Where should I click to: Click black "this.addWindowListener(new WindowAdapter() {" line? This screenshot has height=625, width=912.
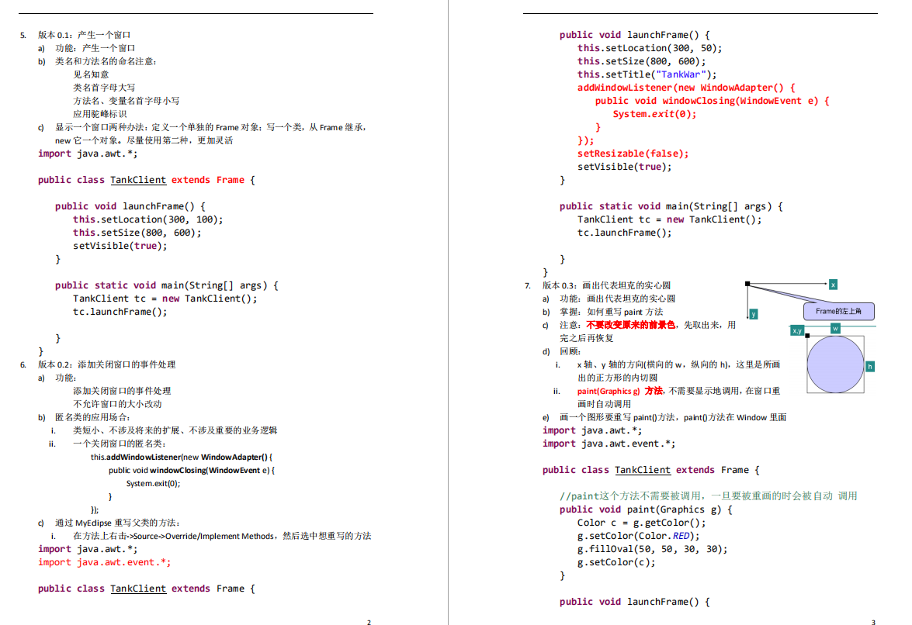coord(182,458)
